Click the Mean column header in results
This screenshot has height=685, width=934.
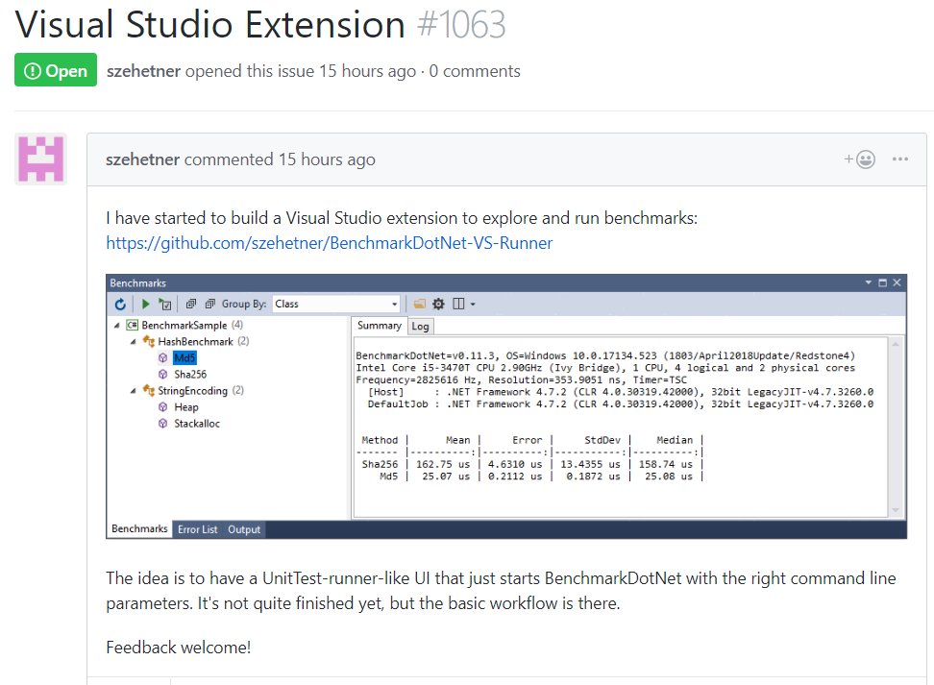coord(458,440)
